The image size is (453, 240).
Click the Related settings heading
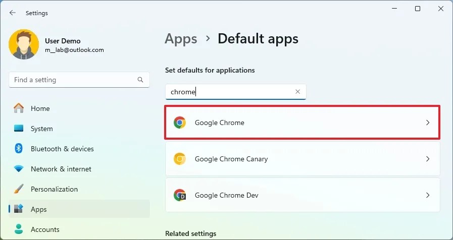click(x=191, y=233)
